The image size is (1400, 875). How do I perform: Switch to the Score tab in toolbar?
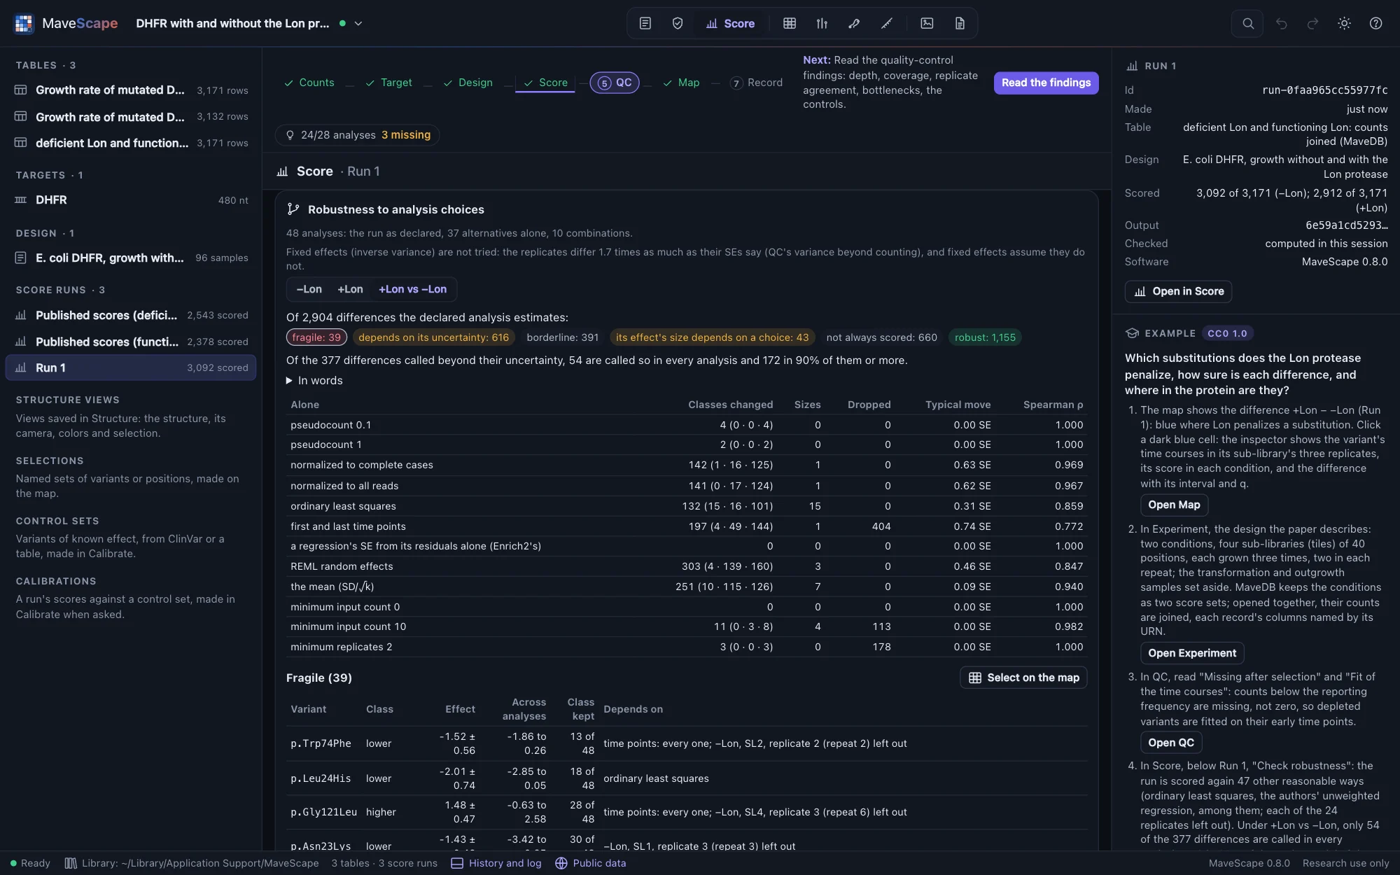[730, 23]
